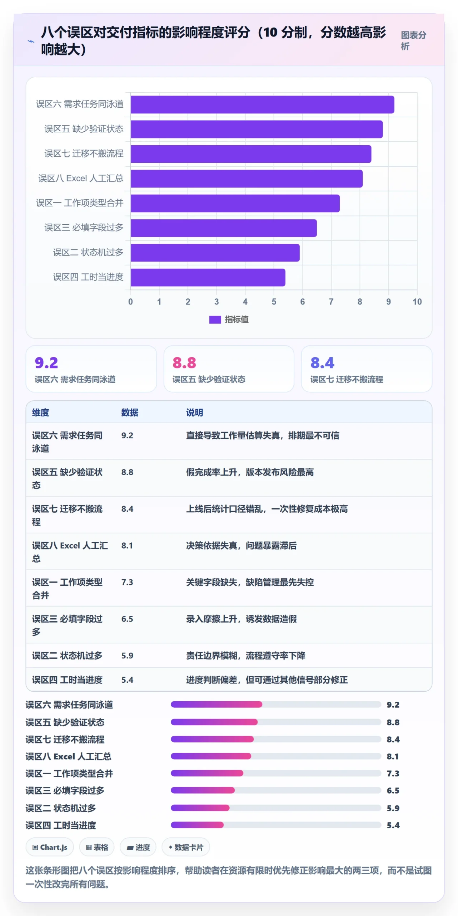
Task: Click the 误区六 需求任务同泳道 chart bar
Action: 262,104
